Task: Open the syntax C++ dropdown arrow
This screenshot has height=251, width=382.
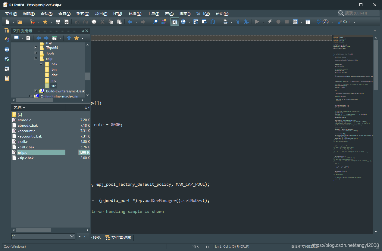Action: click(354, 22)
